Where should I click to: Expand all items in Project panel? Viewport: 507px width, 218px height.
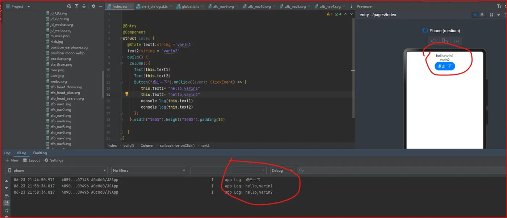pyautogui.click(x=77, y=7)
